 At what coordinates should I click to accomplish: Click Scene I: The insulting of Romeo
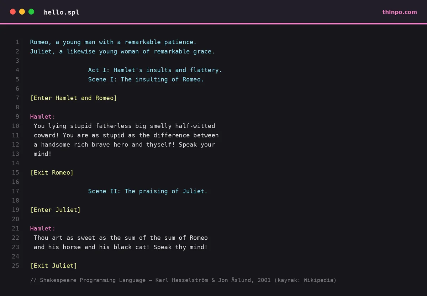(146, 79)
